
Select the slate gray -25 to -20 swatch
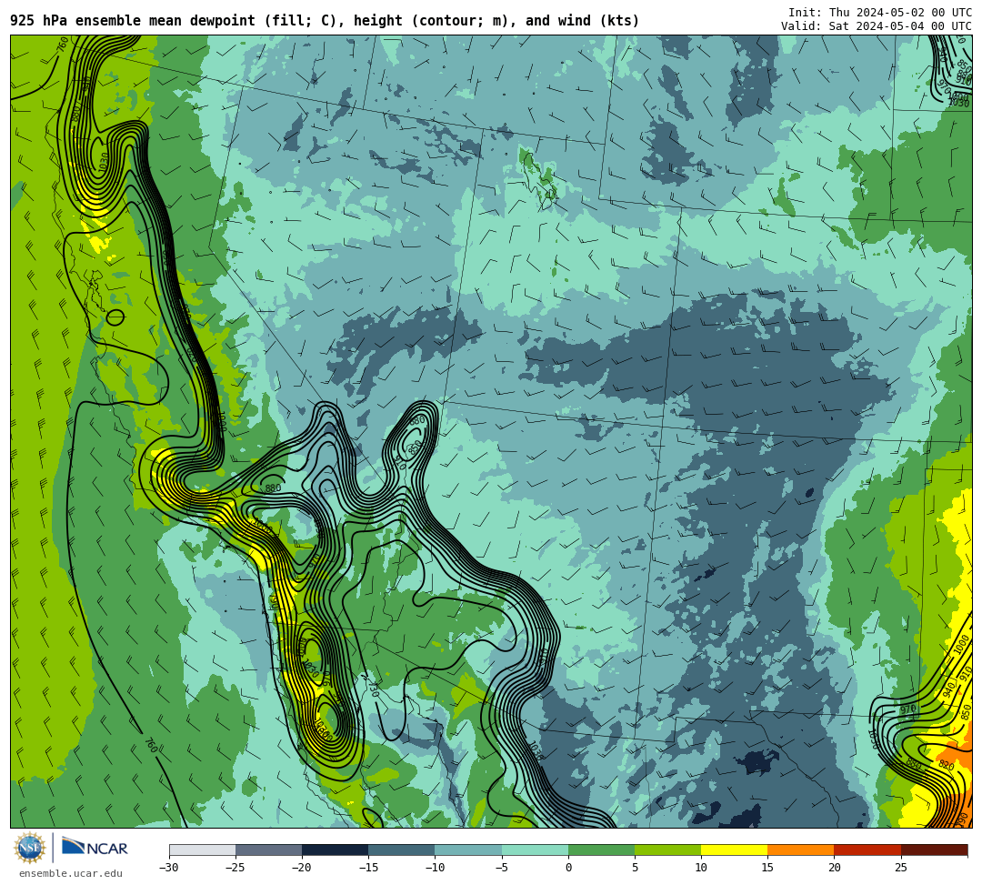(268, 850)
